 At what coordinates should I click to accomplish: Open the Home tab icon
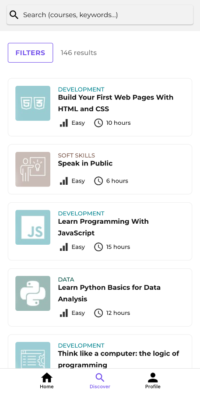[47, 377]
